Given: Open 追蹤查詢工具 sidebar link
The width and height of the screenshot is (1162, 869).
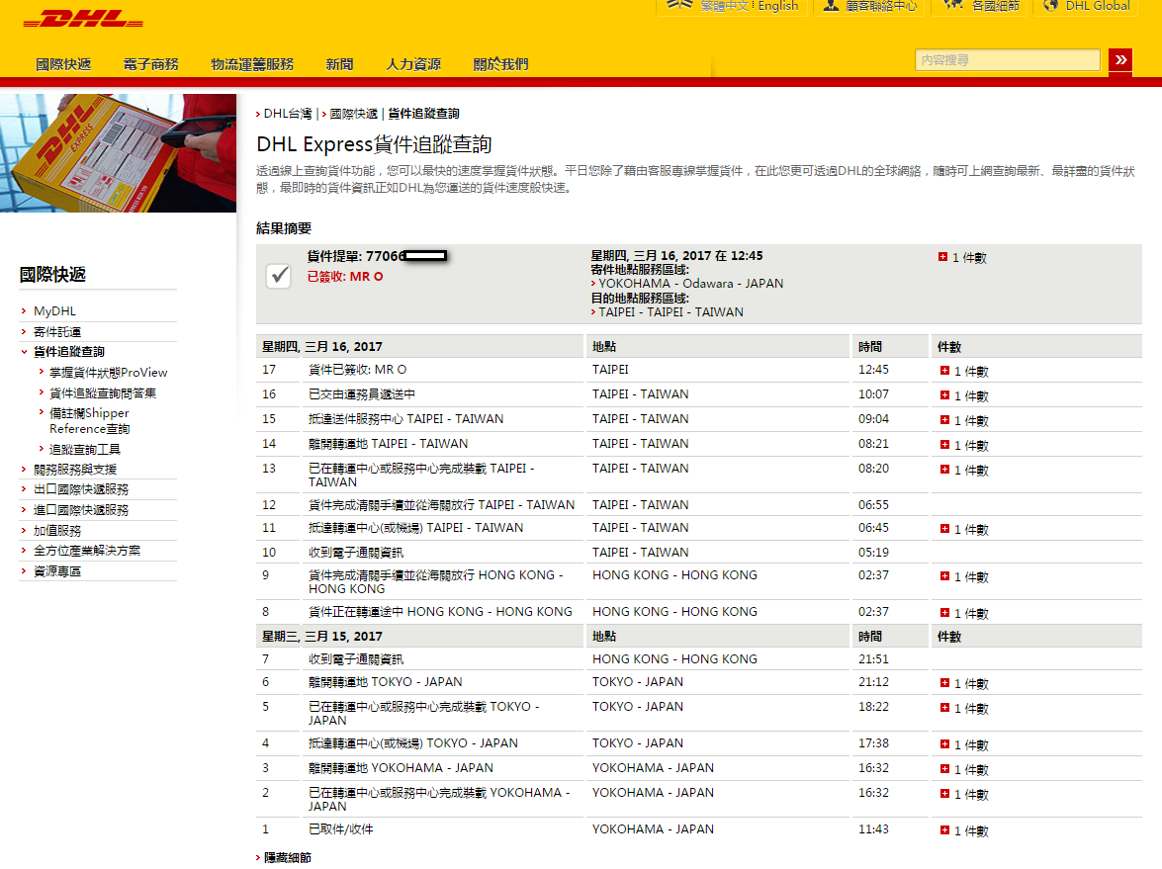Looking at the screenshot, I should (84, 449).
